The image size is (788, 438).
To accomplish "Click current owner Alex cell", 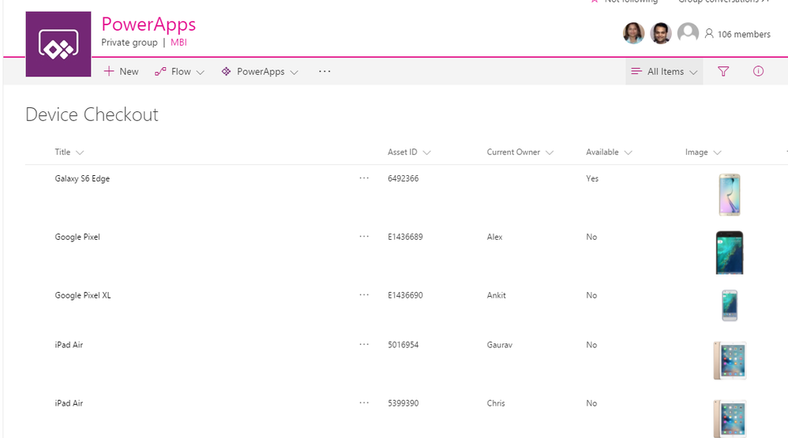I will (494, 237).
